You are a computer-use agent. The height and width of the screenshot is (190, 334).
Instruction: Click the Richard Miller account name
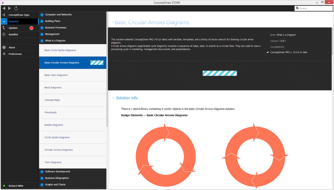[x=16, y=186]
